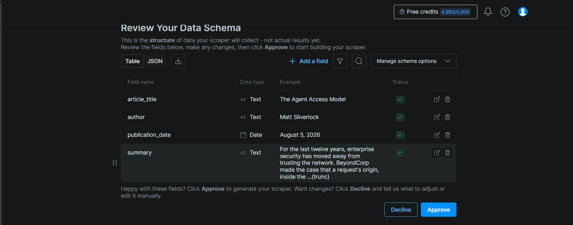The width and height of the screenshot is (573, 225).
Task: Click the Date data type of publication_date
Action: [x=256, y=135]
